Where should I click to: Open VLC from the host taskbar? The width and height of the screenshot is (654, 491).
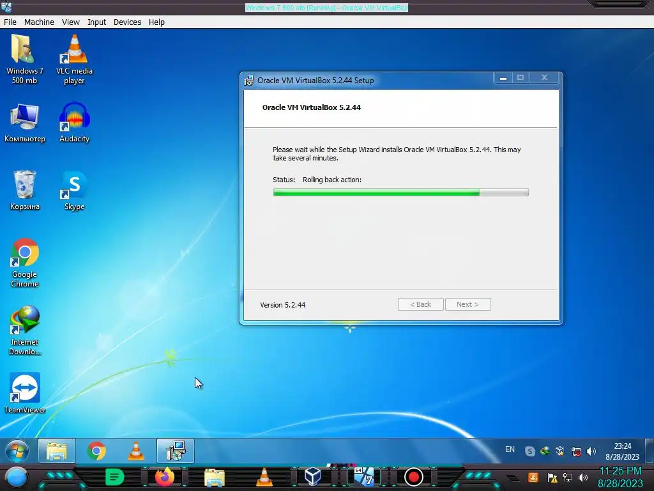click(x=264, y=477)
